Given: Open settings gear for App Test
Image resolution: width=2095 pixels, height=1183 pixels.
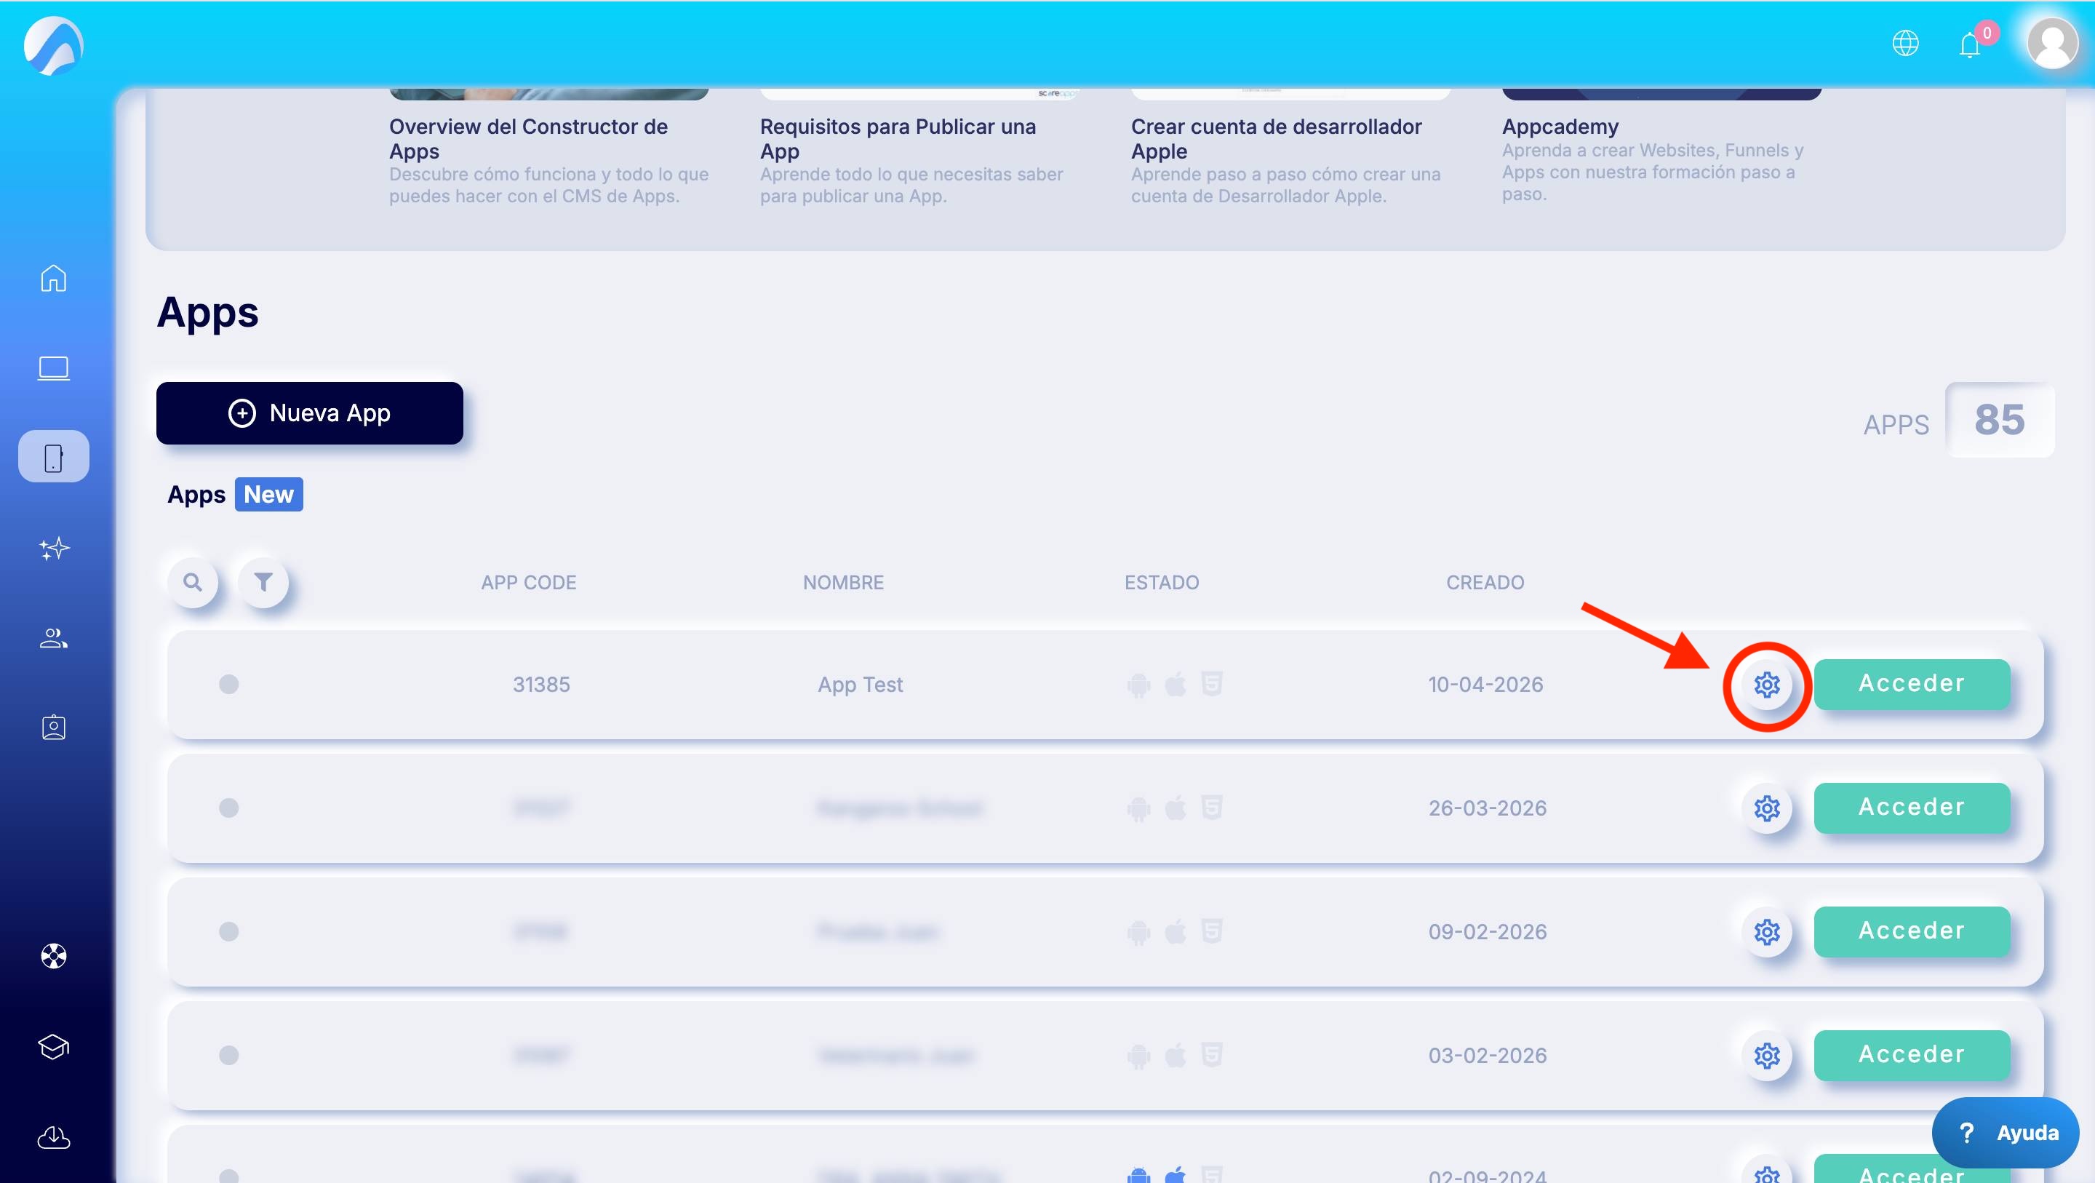Looking at the screenshot, I should pos(1766,685).
